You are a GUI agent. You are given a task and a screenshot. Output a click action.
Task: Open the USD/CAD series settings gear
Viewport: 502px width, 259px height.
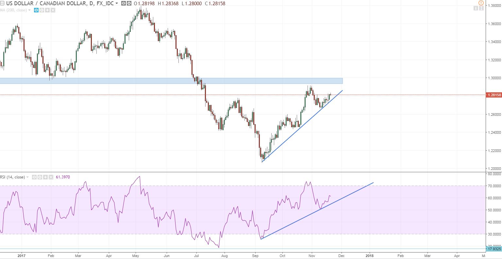tap(129, 3)
